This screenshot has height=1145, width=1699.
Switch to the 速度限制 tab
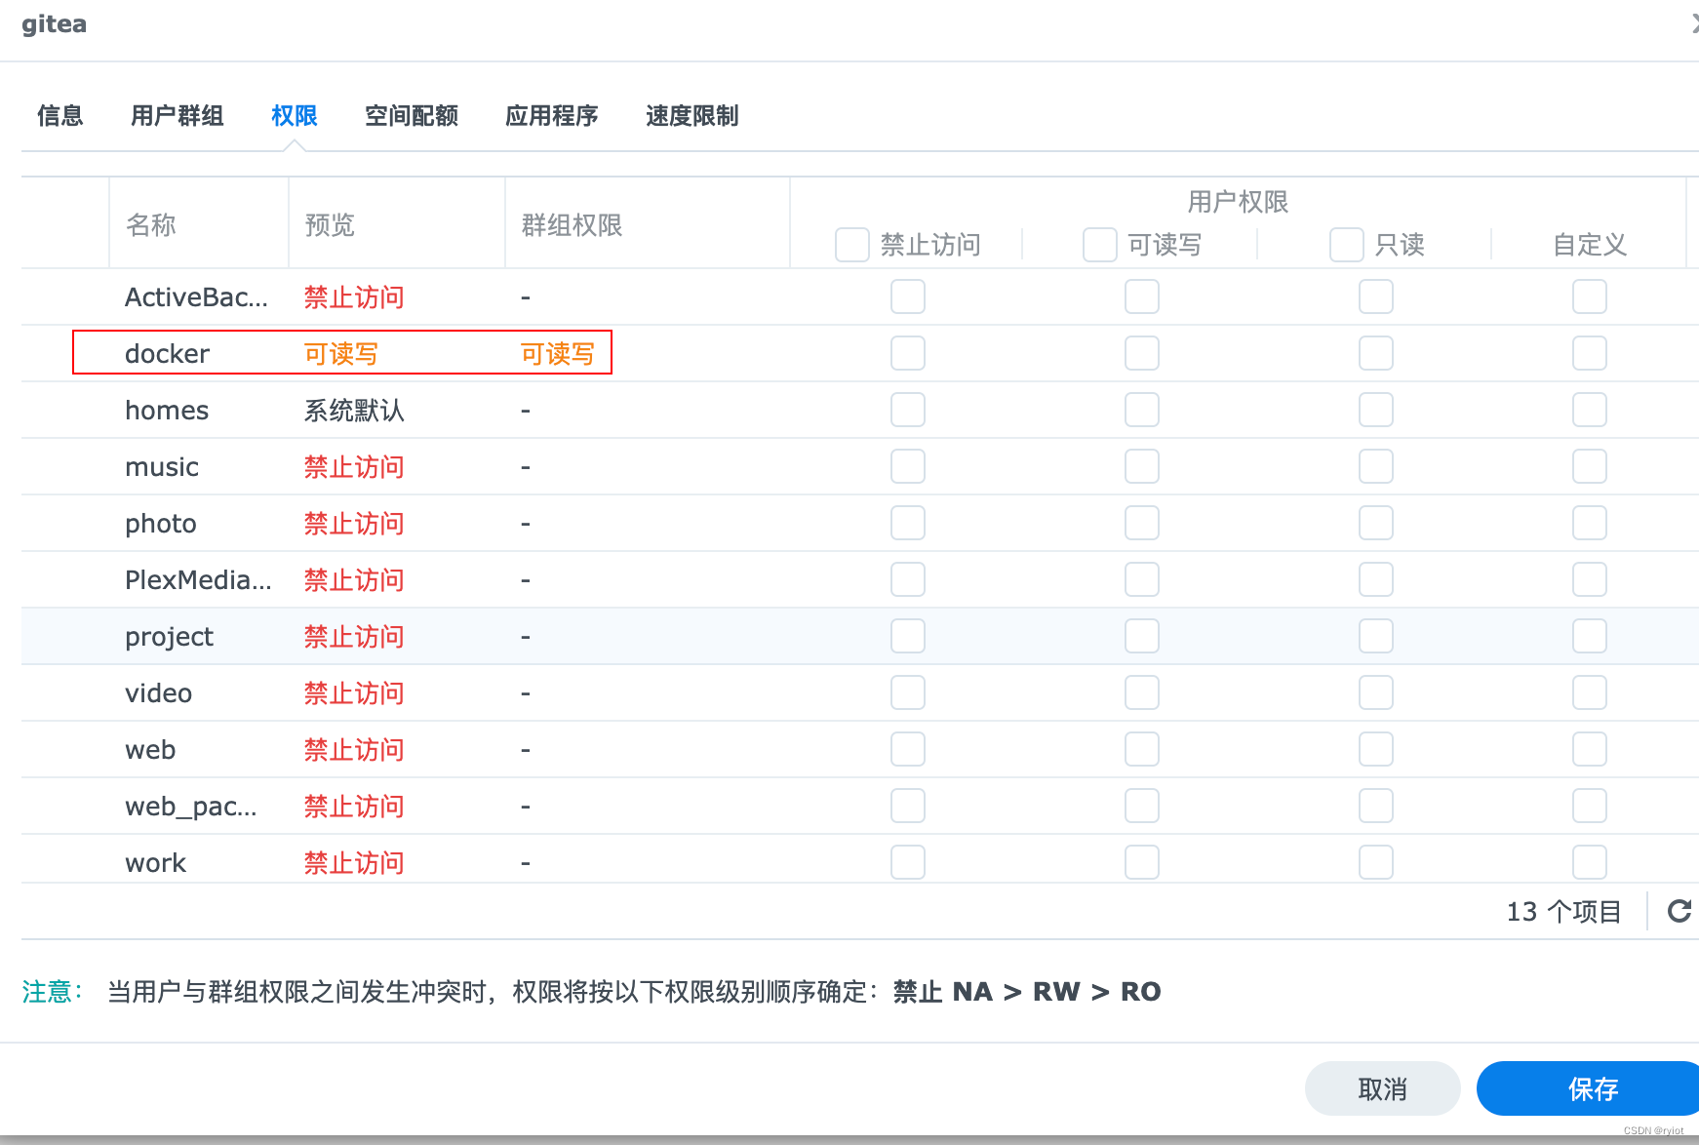pos(692,116)
